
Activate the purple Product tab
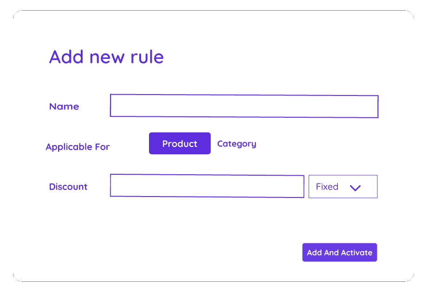click(180, 144)
